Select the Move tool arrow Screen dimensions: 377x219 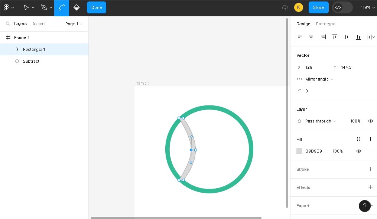[26, 7]
